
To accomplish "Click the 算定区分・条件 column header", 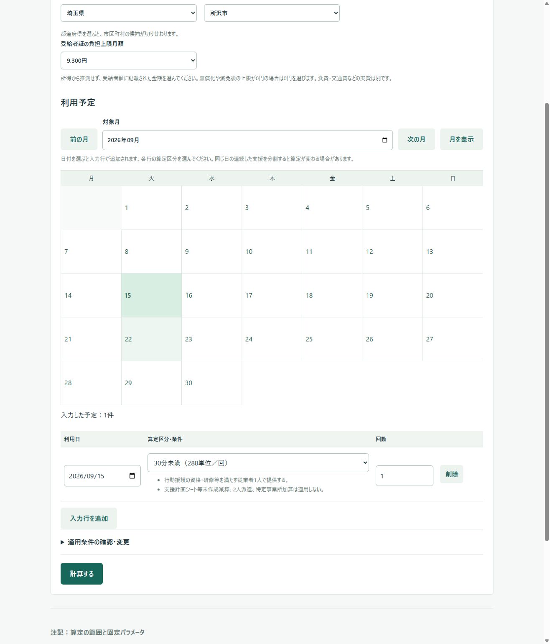I will pos(165,439).
